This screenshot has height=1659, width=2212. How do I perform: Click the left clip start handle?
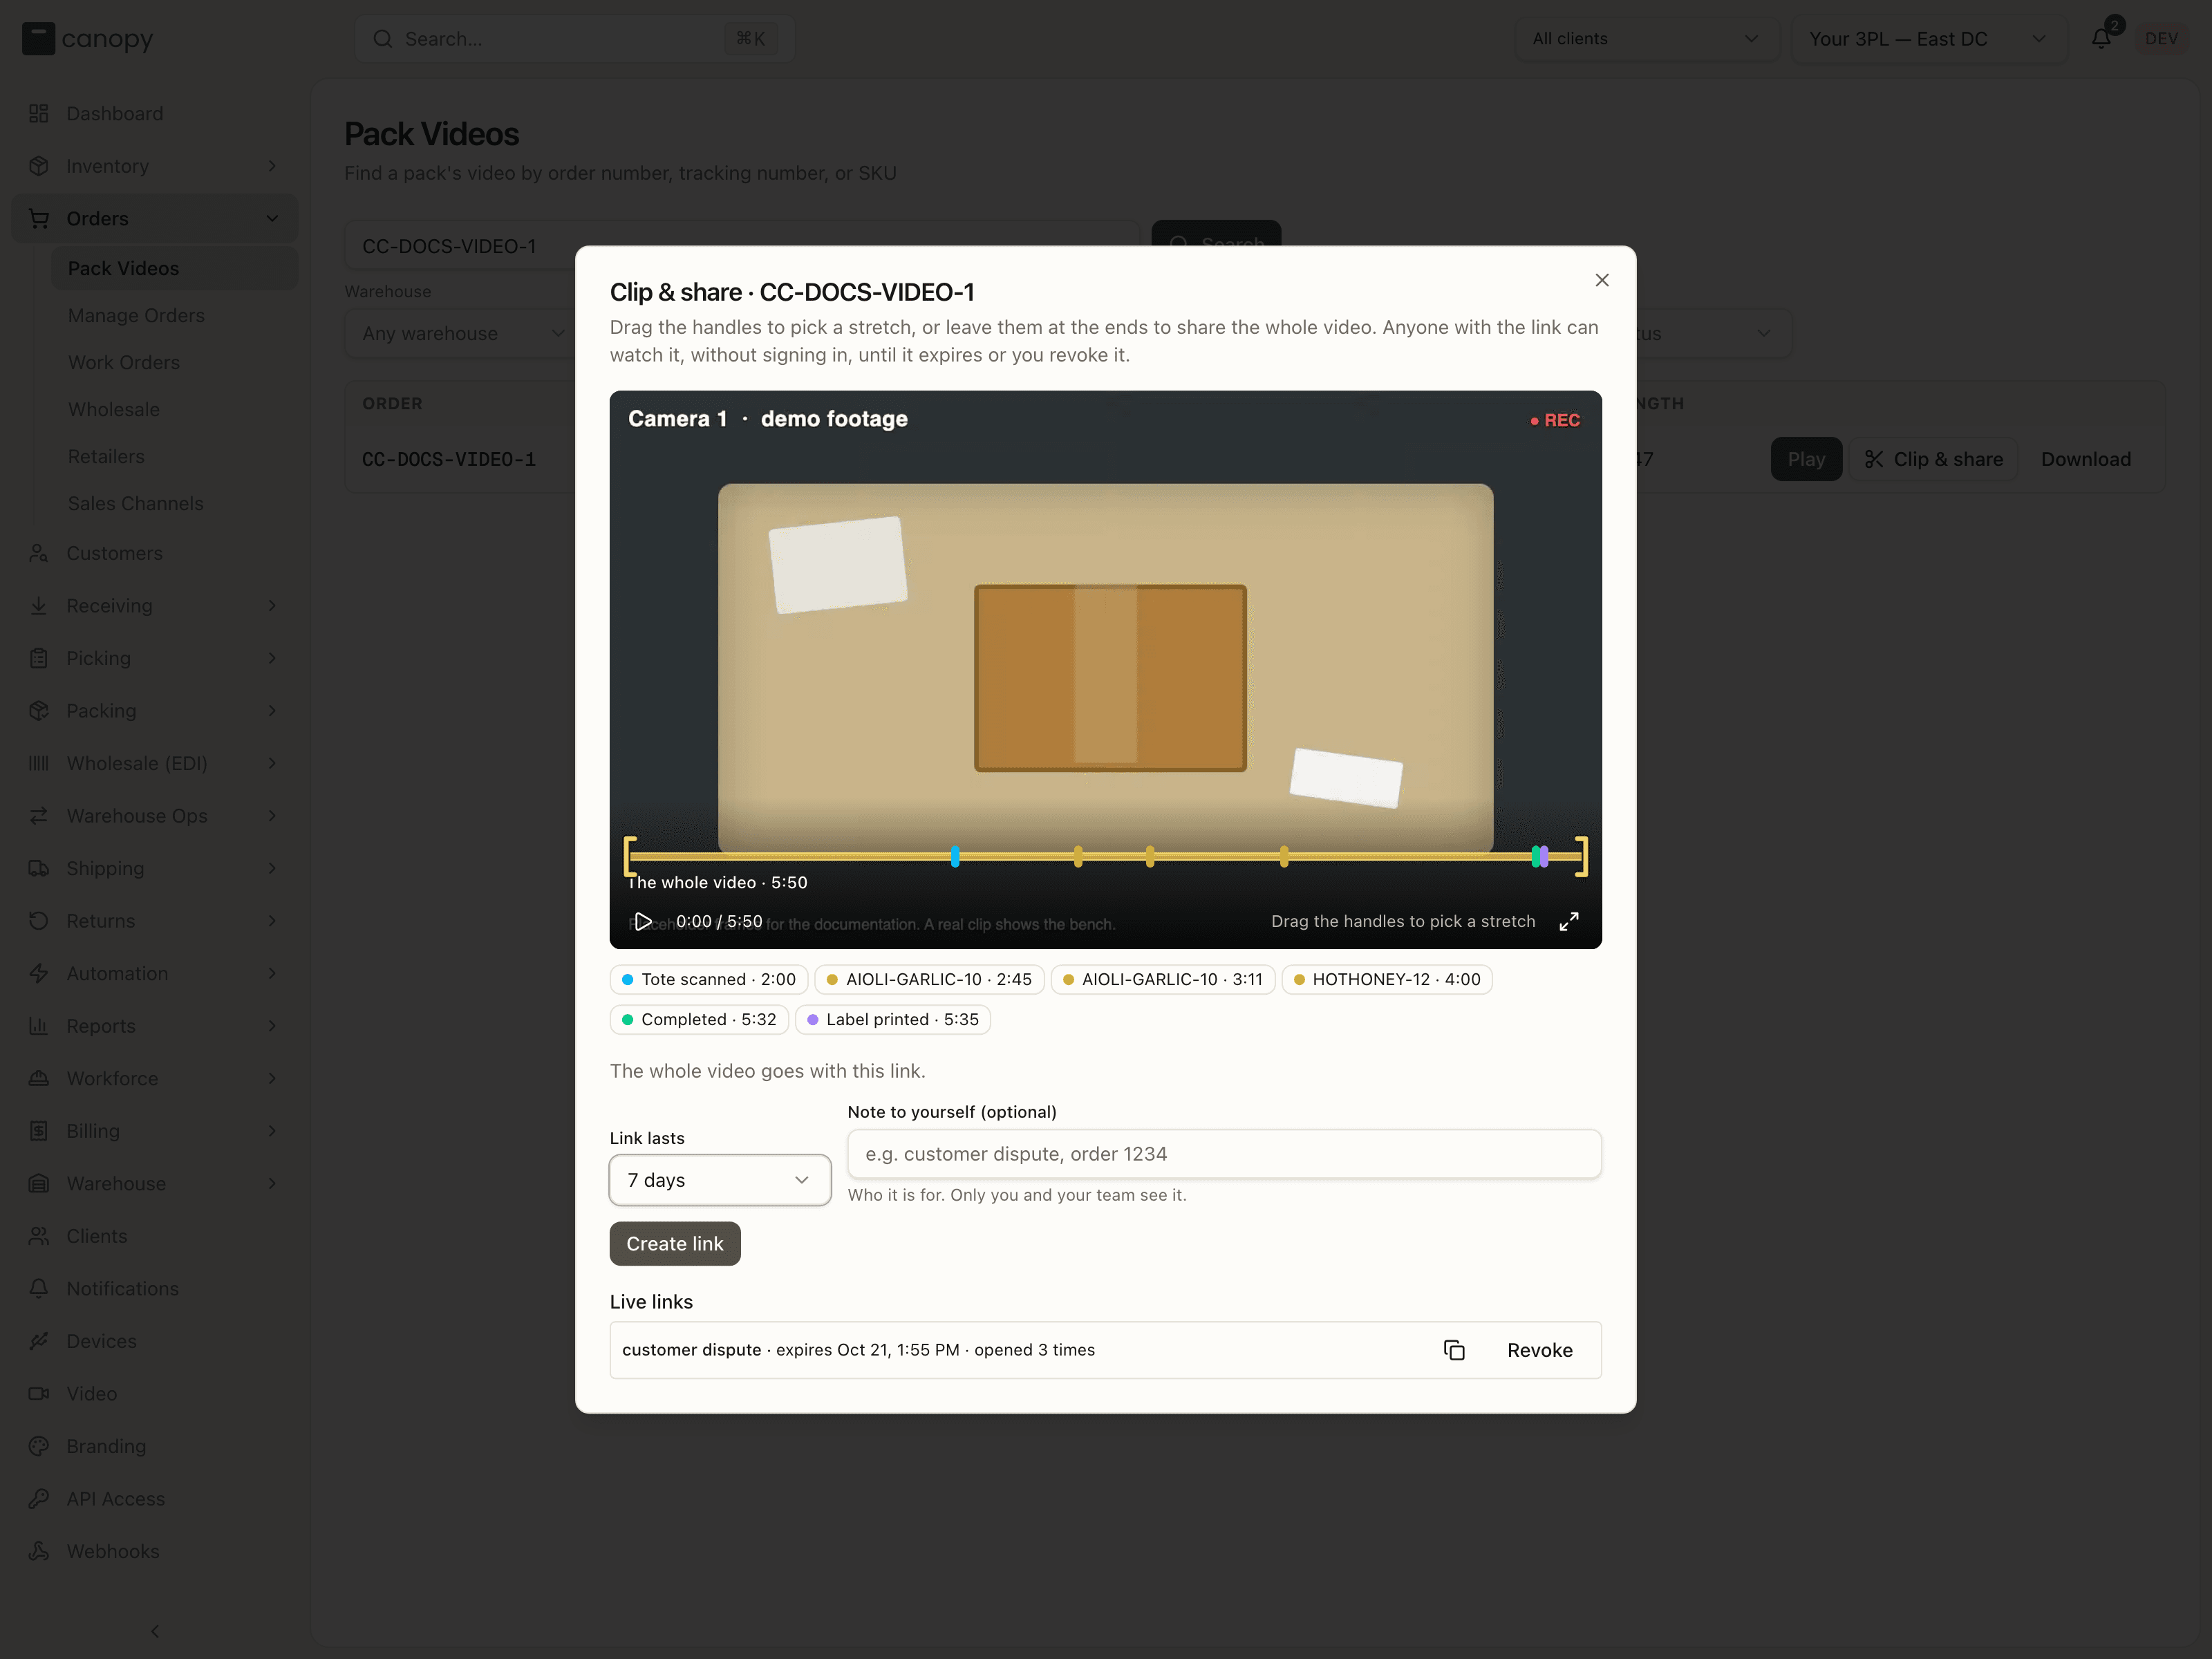click(x=630, y=856)
